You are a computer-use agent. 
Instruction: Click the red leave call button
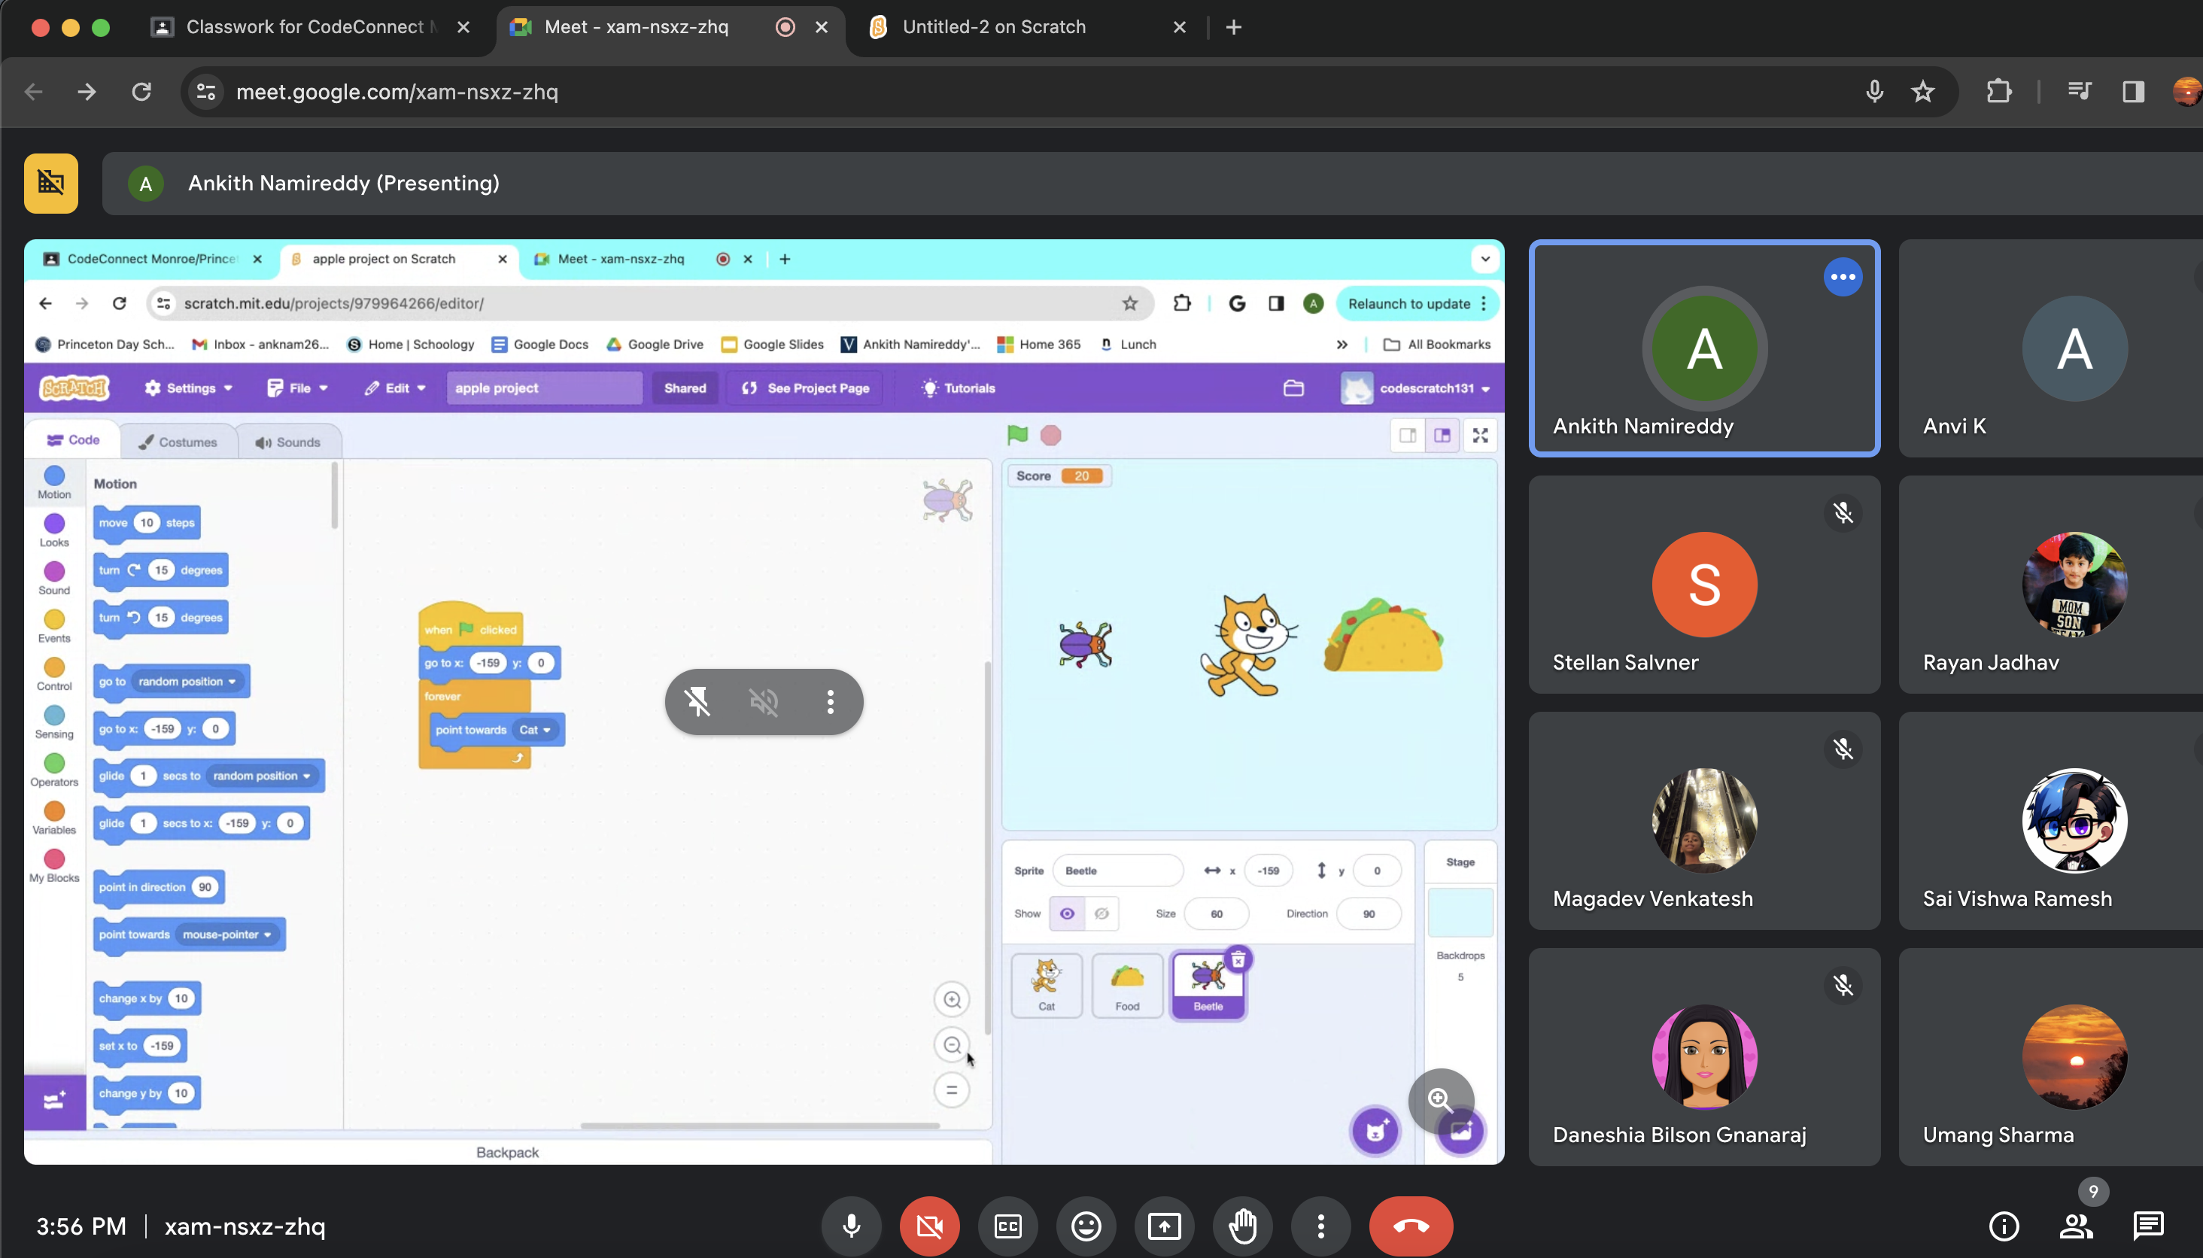(1411, 1225)
